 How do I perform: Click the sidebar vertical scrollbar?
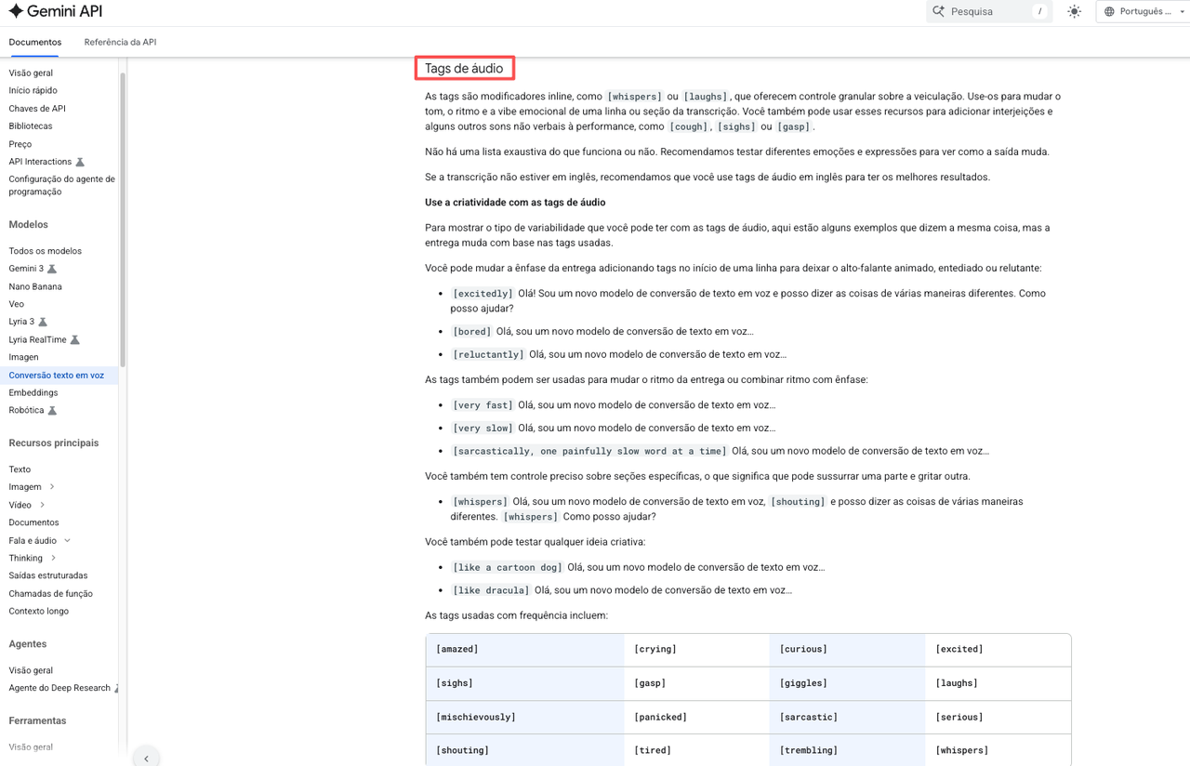click(x=123, y=218)
